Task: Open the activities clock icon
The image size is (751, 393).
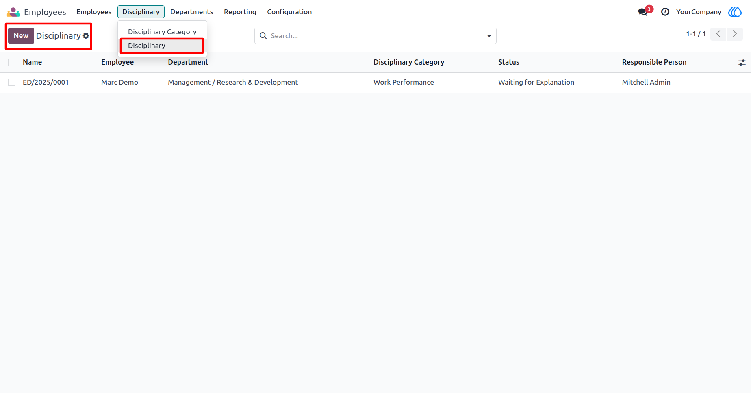Action: click(665, 12)
